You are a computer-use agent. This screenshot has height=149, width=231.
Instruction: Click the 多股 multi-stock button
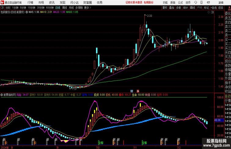pos(178,8)
